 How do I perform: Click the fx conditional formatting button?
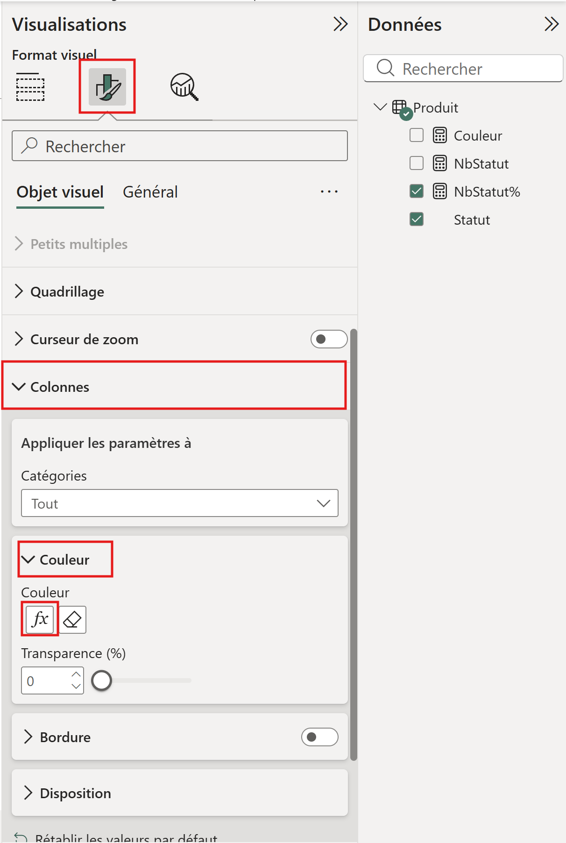(40, 619)
